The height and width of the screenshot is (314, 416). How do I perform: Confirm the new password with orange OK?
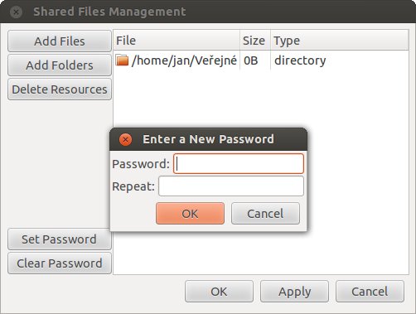pos(190,214)
